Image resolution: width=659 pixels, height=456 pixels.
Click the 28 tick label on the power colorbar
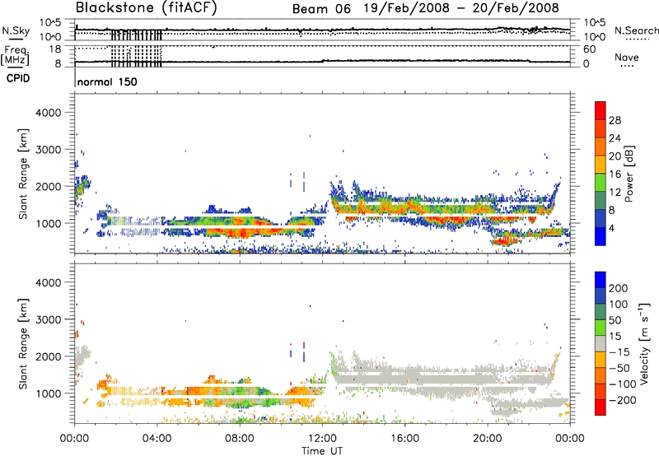pyautogui.click(x=615, y=120)
